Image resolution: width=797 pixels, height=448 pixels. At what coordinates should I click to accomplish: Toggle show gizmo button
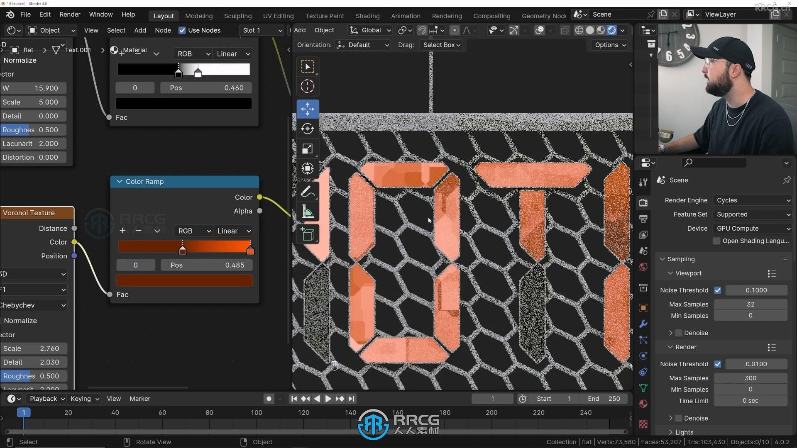[514, 30]
